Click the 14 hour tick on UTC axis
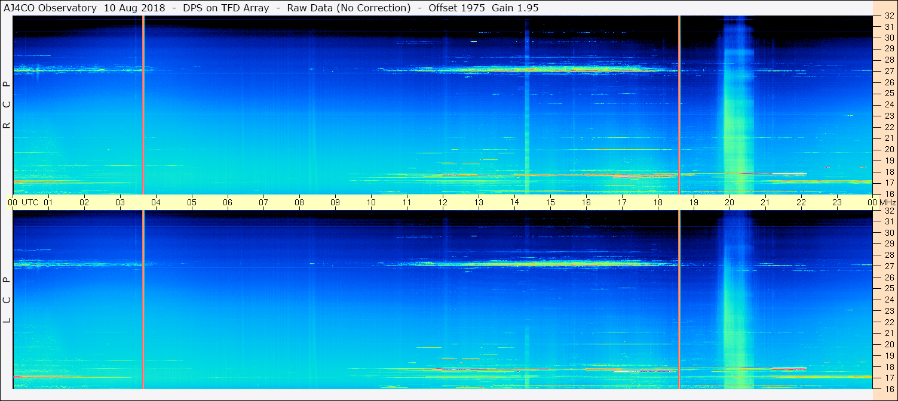The width and height of the screenshot is (898, 401). [x=514, y=202]
